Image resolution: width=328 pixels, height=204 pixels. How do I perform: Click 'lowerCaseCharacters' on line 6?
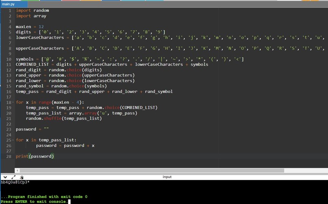tap(40, 37)
